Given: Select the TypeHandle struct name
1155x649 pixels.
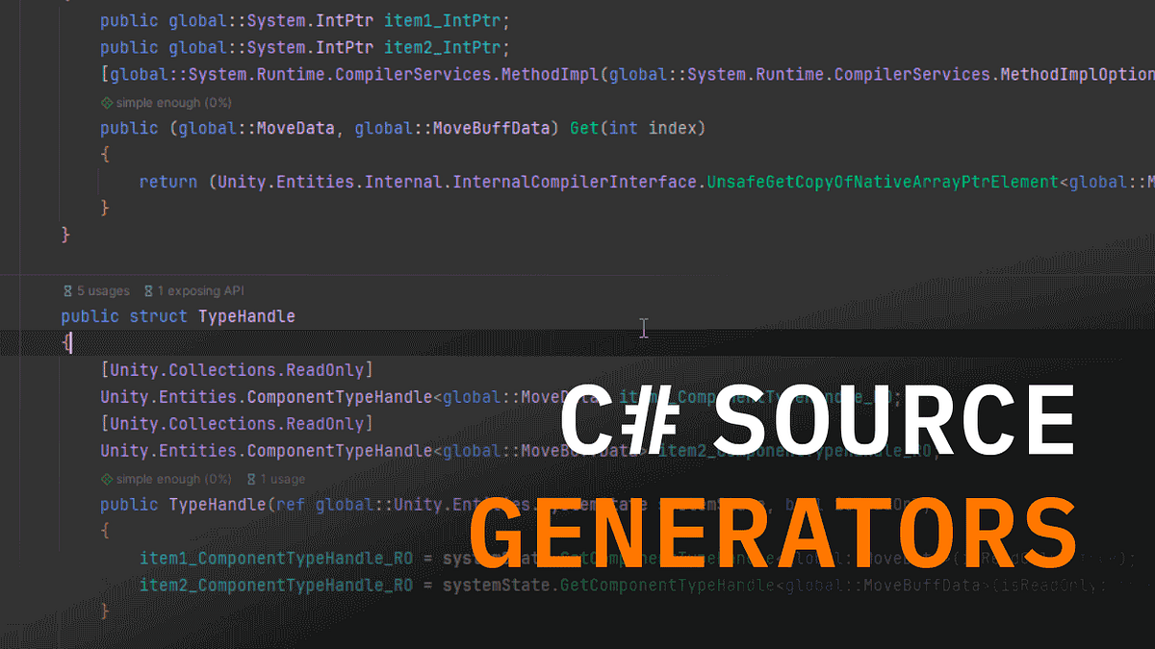Looking at the screenshot, I should (x=248, y=315).
